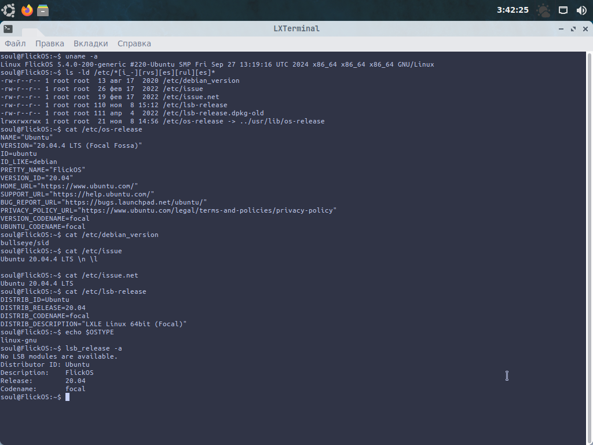593x445 pixels.
Task: Click the Linux FlickOS 5.4.0-200-generic kernel line
Action: click(217, 64)
